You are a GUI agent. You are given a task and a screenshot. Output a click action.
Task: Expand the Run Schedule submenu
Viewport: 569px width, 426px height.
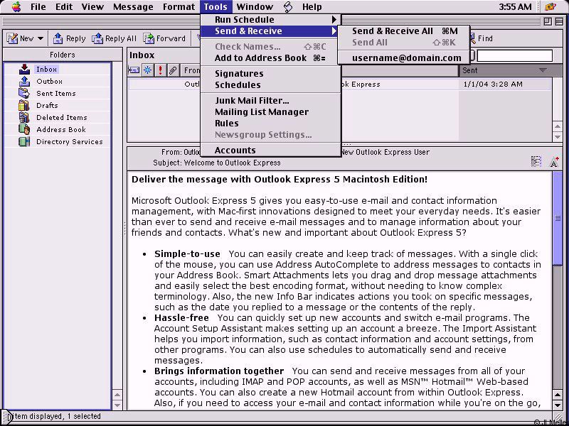[270, 20]
